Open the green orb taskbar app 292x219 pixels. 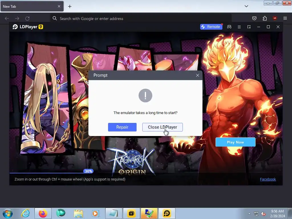61,213
